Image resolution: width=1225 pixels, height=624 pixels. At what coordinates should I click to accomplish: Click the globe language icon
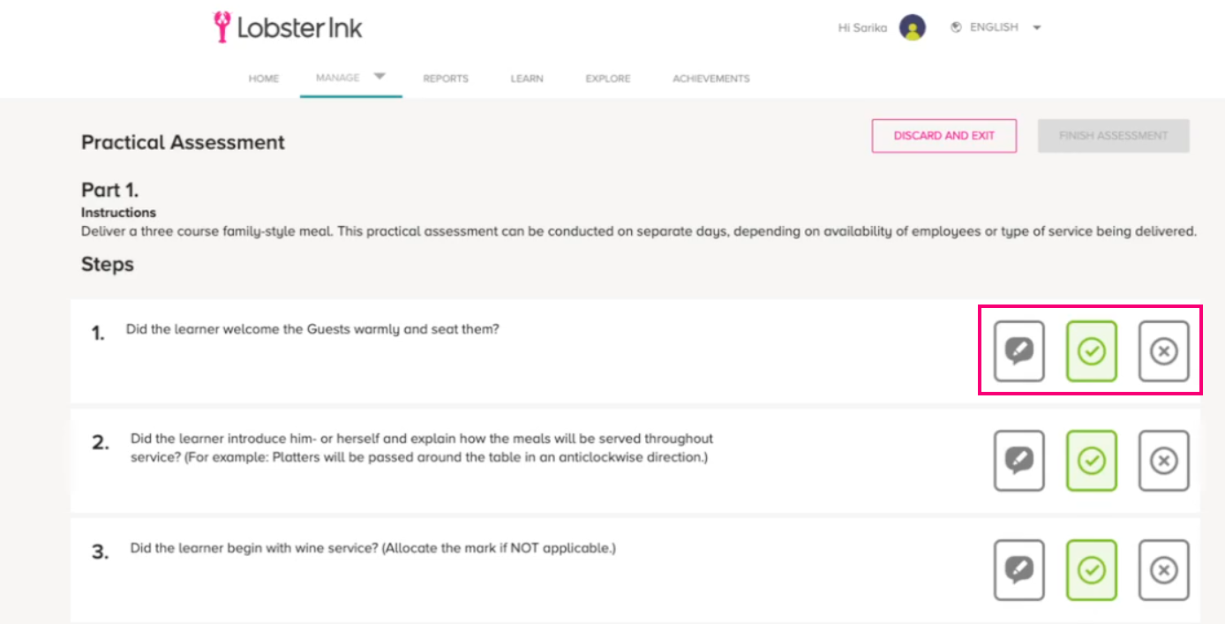(956, 27)
